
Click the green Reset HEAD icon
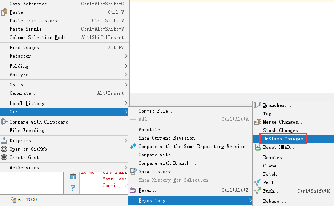pos(258,147)
